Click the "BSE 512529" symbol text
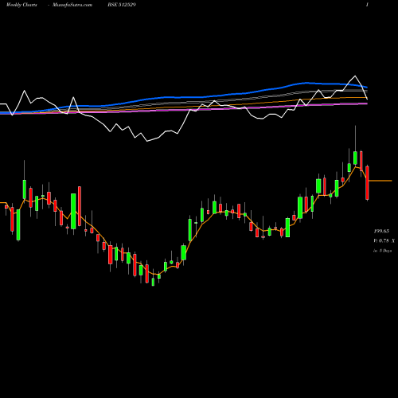398x398 pixels. (122, 5)
